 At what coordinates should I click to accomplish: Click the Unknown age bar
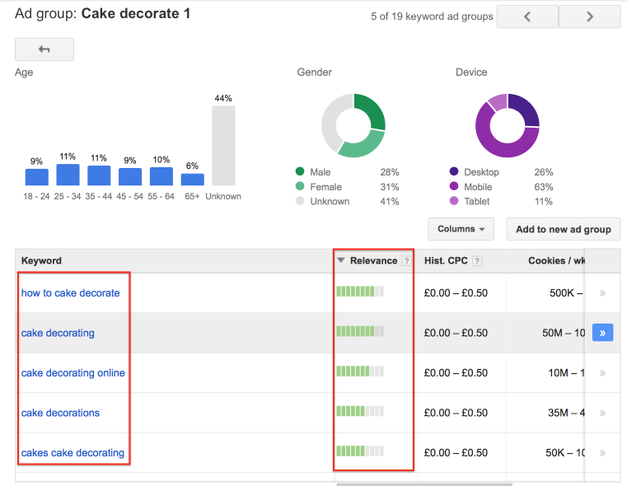click(x=223, y=146)
